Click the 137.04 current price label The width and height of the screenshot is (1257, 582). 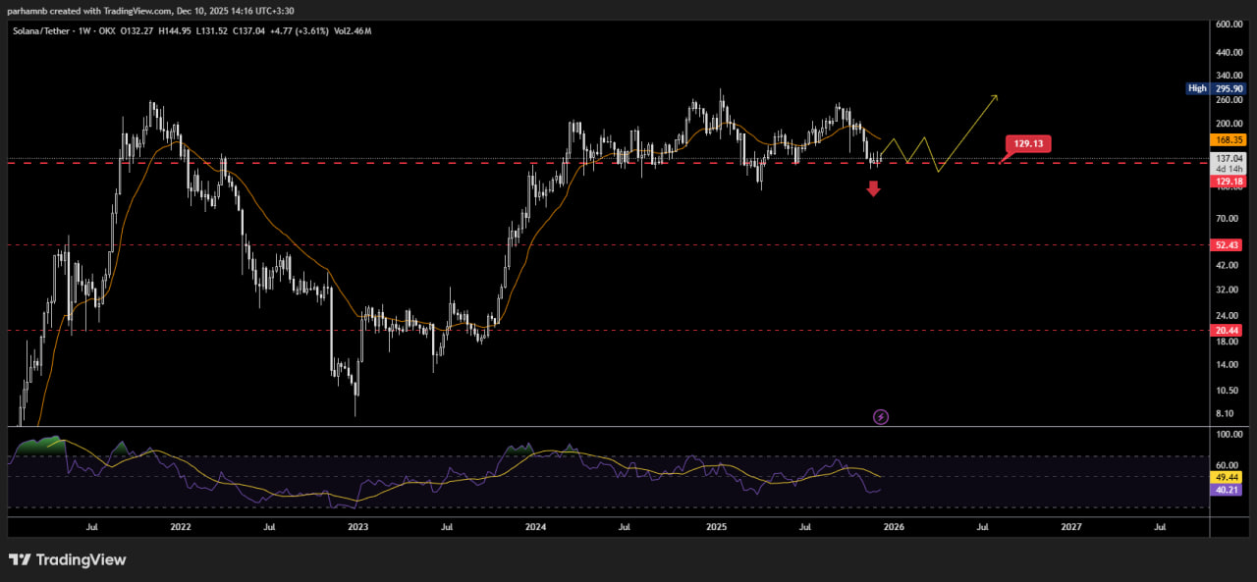[x=1230, y=158]
